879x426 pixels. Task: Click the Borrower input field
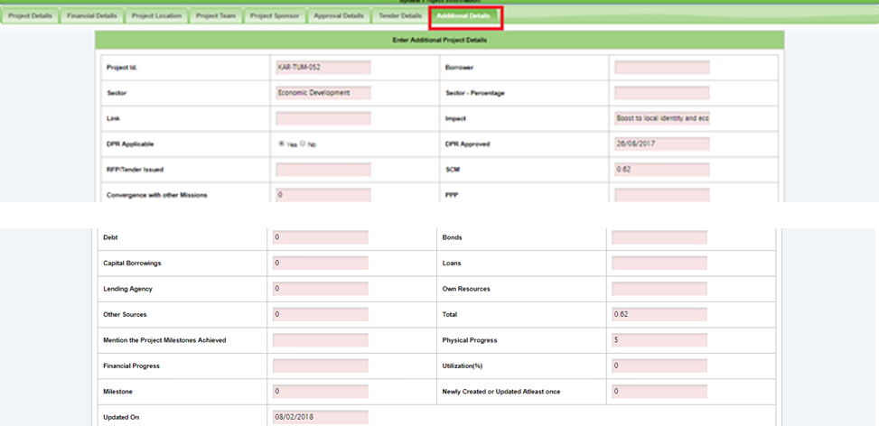coord(661,68)
